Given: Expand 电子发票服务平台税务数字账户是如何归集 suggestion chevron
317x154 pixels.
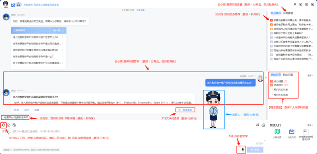Looking at the screenshot, I should [63, 44].
